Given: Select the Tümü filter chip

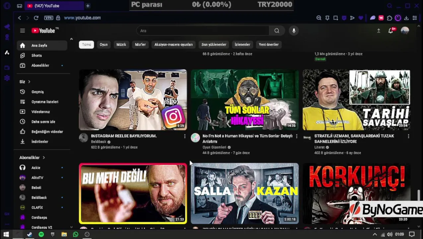Looking at the screenshot, I should tap(87, 44).
